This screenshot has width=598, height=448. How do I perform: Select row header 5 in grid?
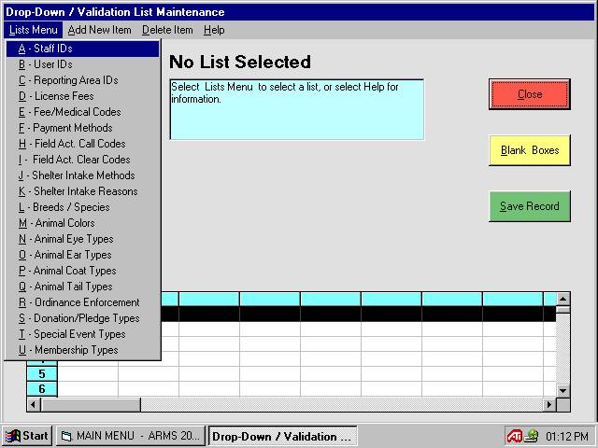(42, 373)
